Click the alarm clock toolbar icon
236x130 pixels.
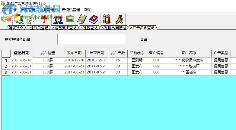tap(58, 19)
